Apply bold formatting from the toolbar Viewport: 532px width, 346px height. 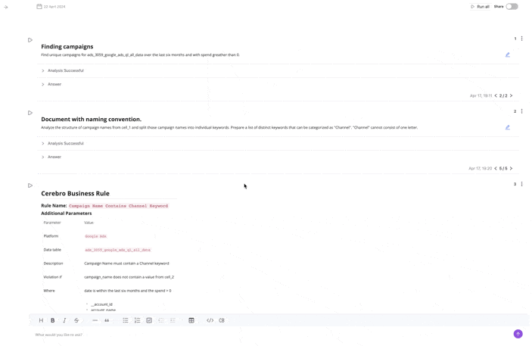pyautogui.click(x=52, y=320)
